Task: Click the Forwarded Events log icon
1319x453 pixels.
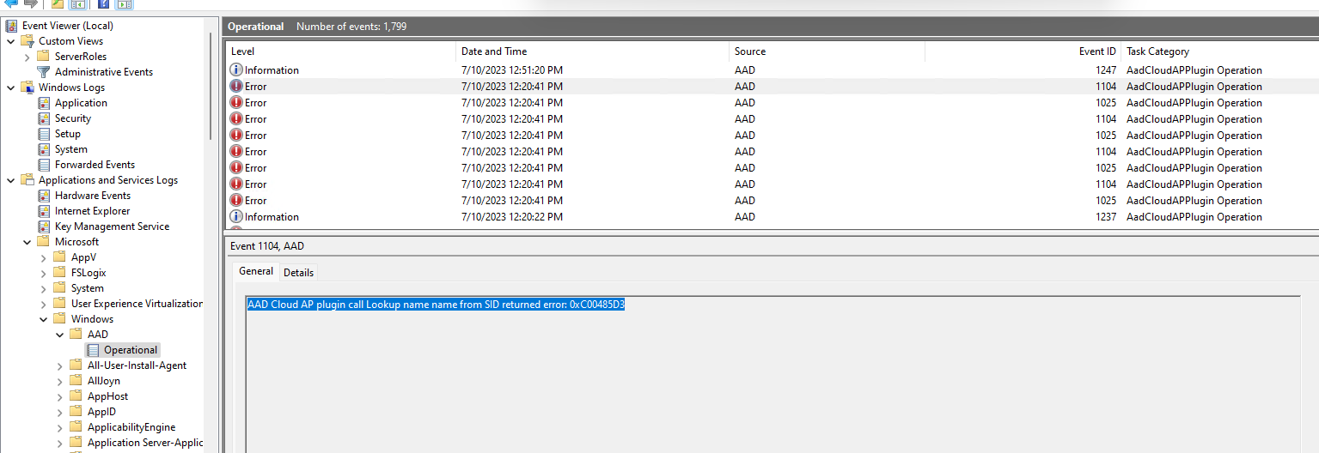Action: pyautogui.click(x=44, y=165)
